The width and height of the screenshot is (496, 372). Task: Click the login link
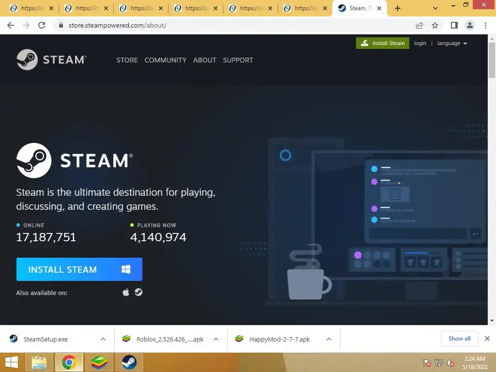point(420,43)
